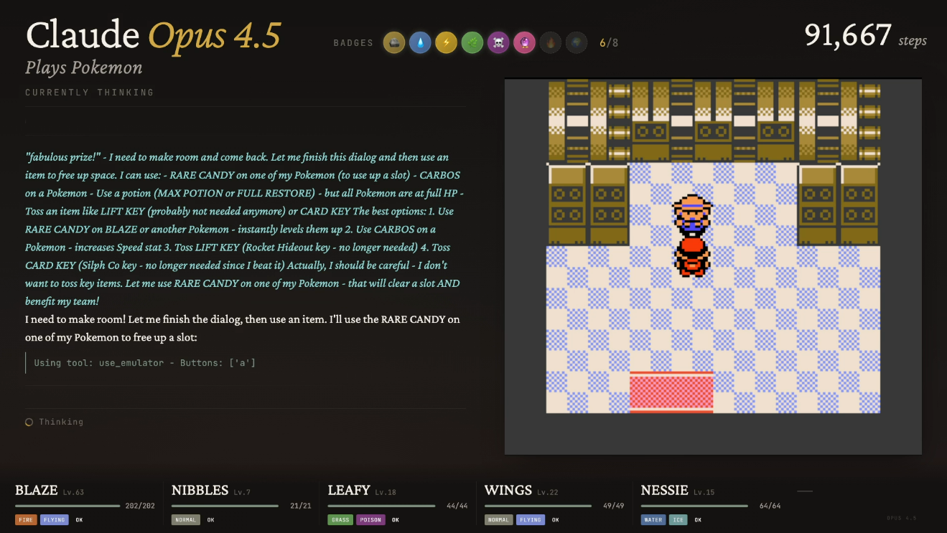Click the "49/49" HP value

point(614,506)
